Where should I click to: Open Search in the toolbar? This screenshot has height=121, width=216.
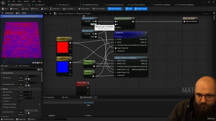click(34, 9)
